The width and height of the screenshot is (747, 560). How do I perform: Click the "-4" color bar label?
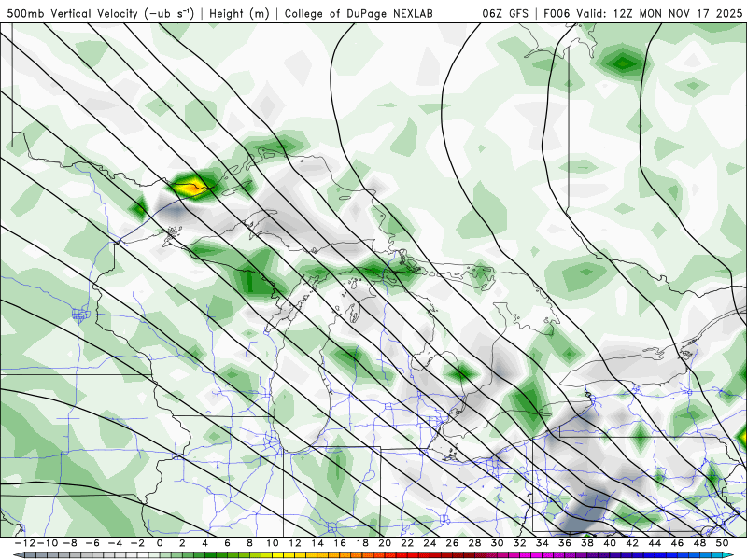point(115,543)
